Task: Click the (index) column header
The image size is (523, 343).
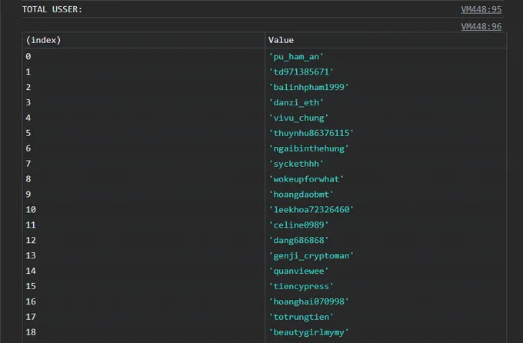Action: 143,40
